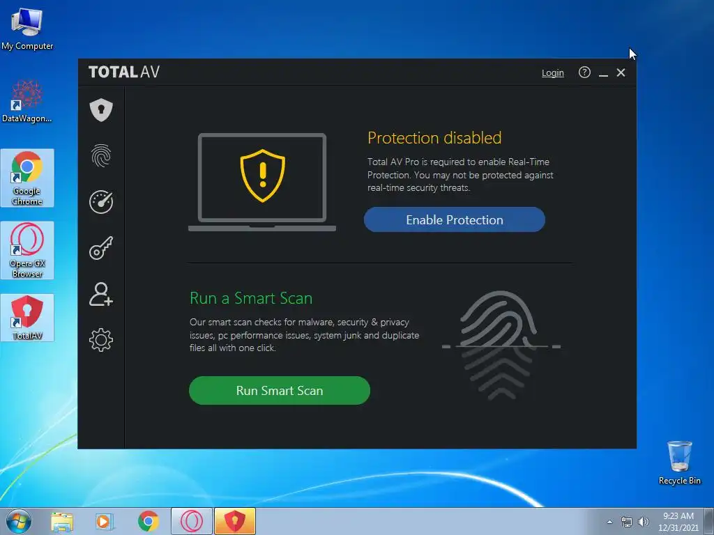Click the Show Desktop strip at taskbar end
714x535 pixels.
pos(711,521)
